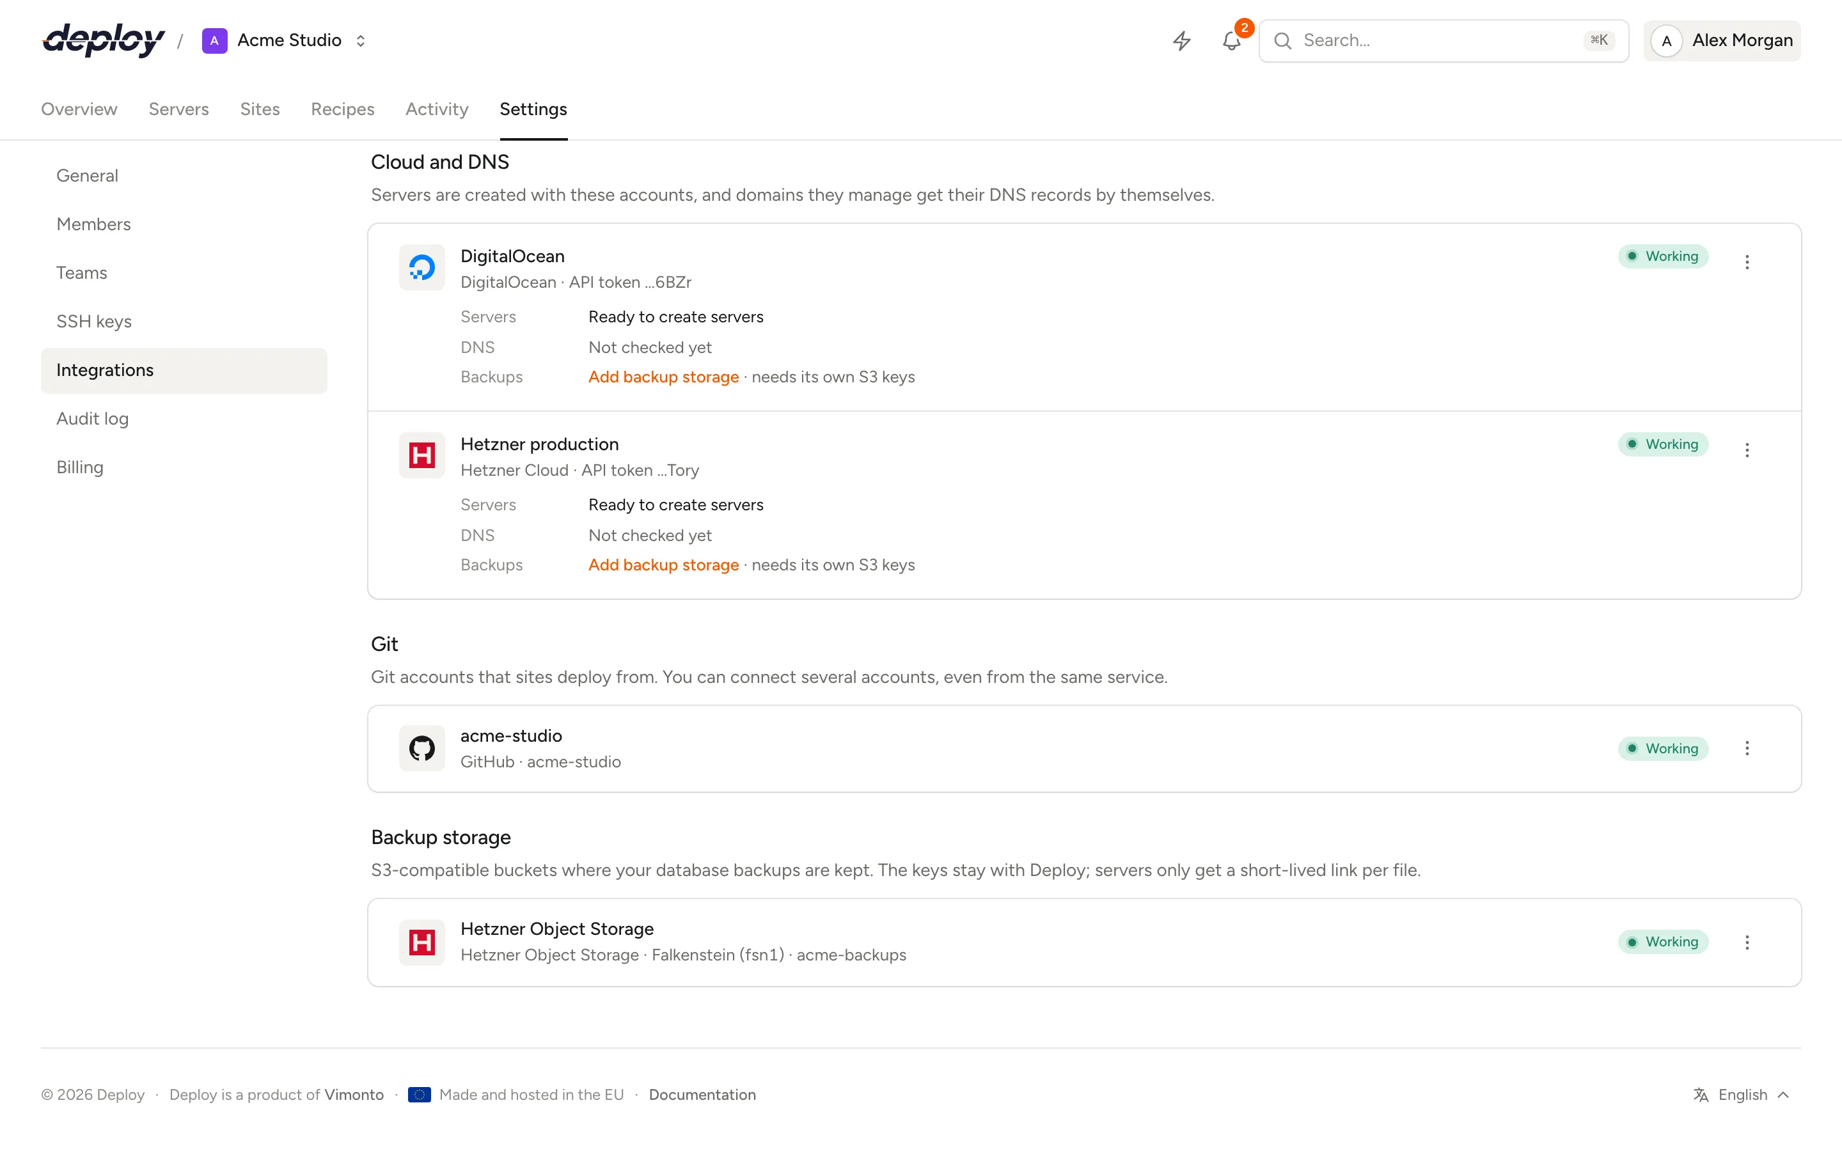Click the acme-studio Working status badge
The height and width of the screenshot is (1151, 1842).
coord(1663,749)
